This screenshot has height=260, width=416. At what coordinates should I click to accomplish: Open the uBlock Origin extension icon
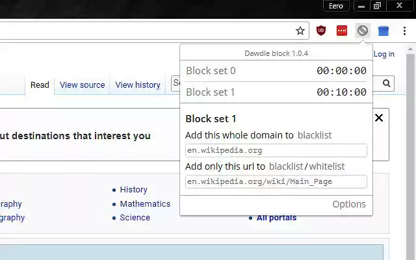321,31
